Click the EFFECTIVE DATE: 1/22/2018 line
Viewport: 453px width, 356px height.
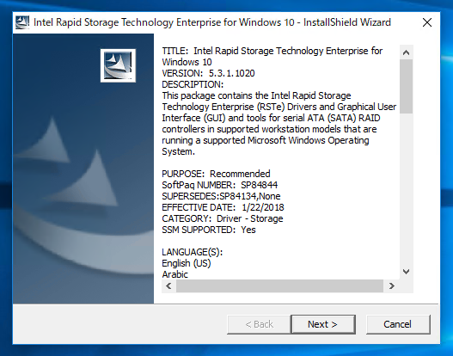[x=223, y=207]
